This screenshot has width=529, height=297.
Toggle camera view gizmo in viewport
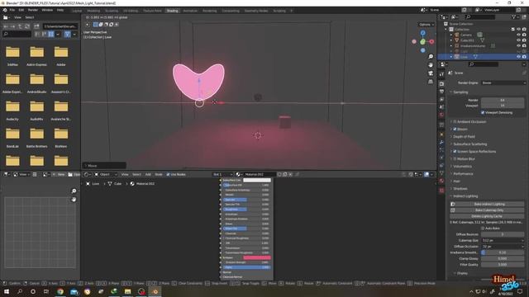point(431,73)
